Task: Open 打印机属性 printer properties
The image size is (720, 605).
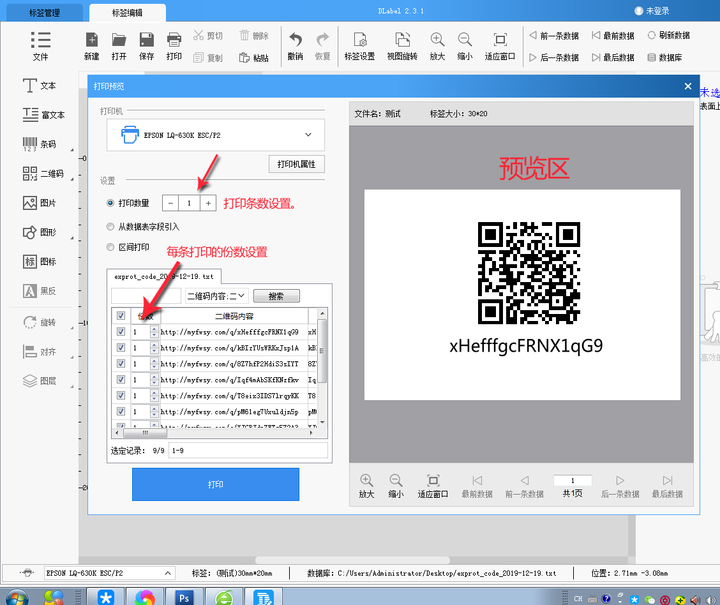Action: coord(296,164)
